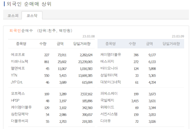Image resolution: width=191 pixels, height=129 pixels.
Task: Open the 더블유씨피 stock link
Action: pos(19,121)
